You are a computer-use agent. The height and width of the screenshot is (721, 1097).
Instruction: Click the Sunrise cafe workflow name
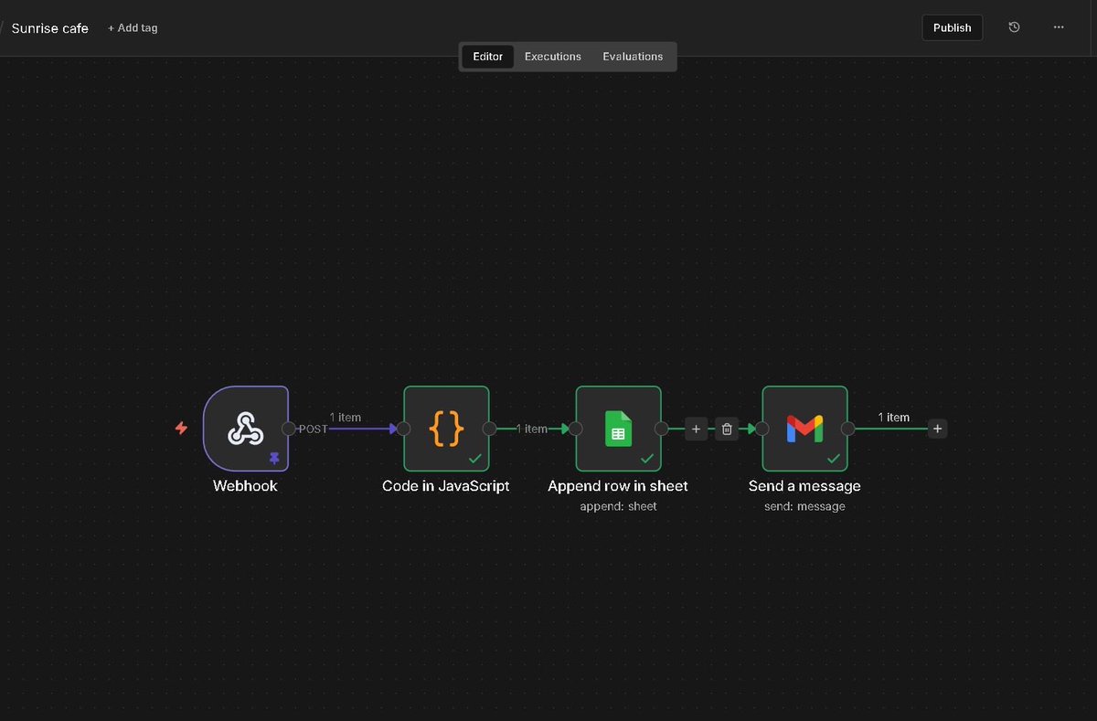[x=50, y=28]
